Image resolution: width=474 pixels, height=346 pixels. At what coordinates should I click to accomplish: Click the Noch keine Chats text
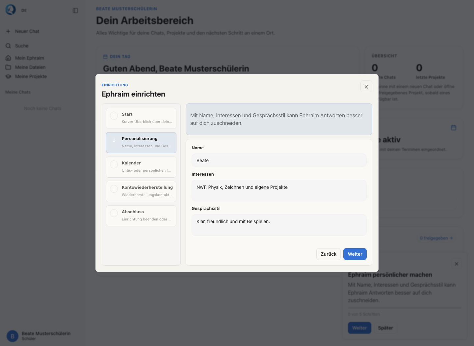43,108
